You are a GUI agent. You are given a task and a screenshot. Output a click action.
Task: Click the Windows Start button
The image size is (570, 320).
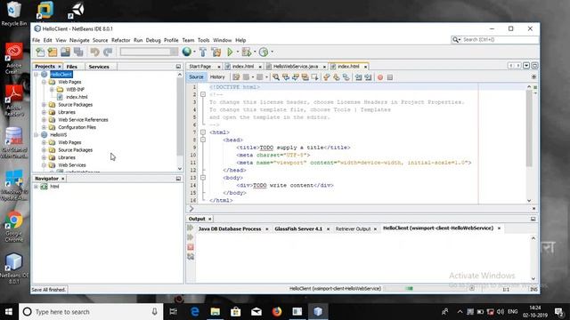[9, 312]
